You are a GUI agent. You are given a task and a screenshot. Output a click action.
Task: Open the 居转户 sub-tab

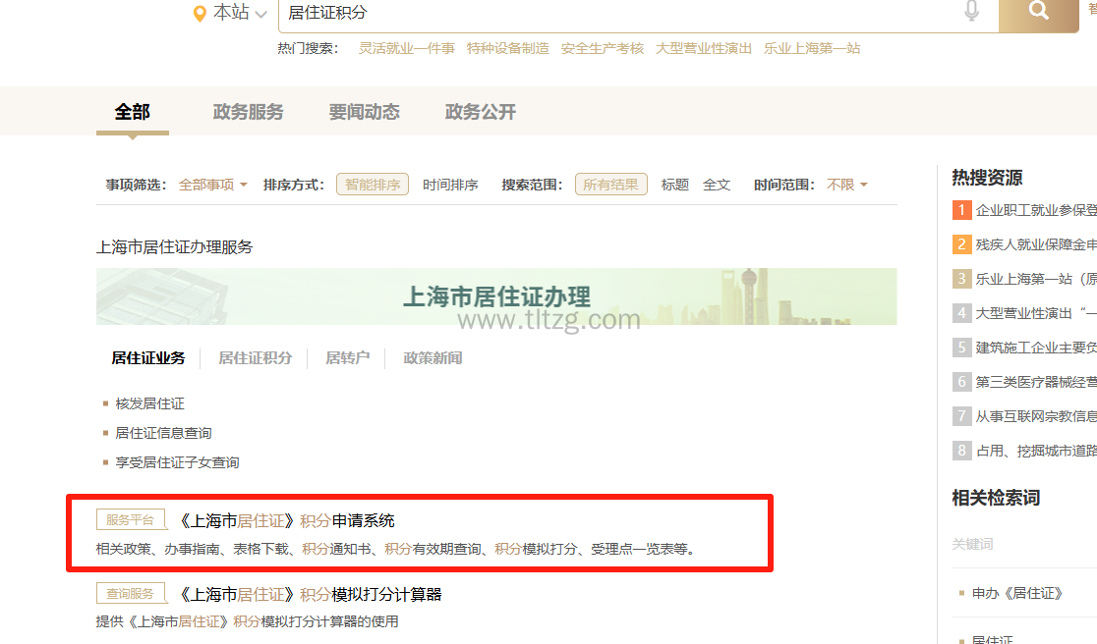(x=347, y=358)
